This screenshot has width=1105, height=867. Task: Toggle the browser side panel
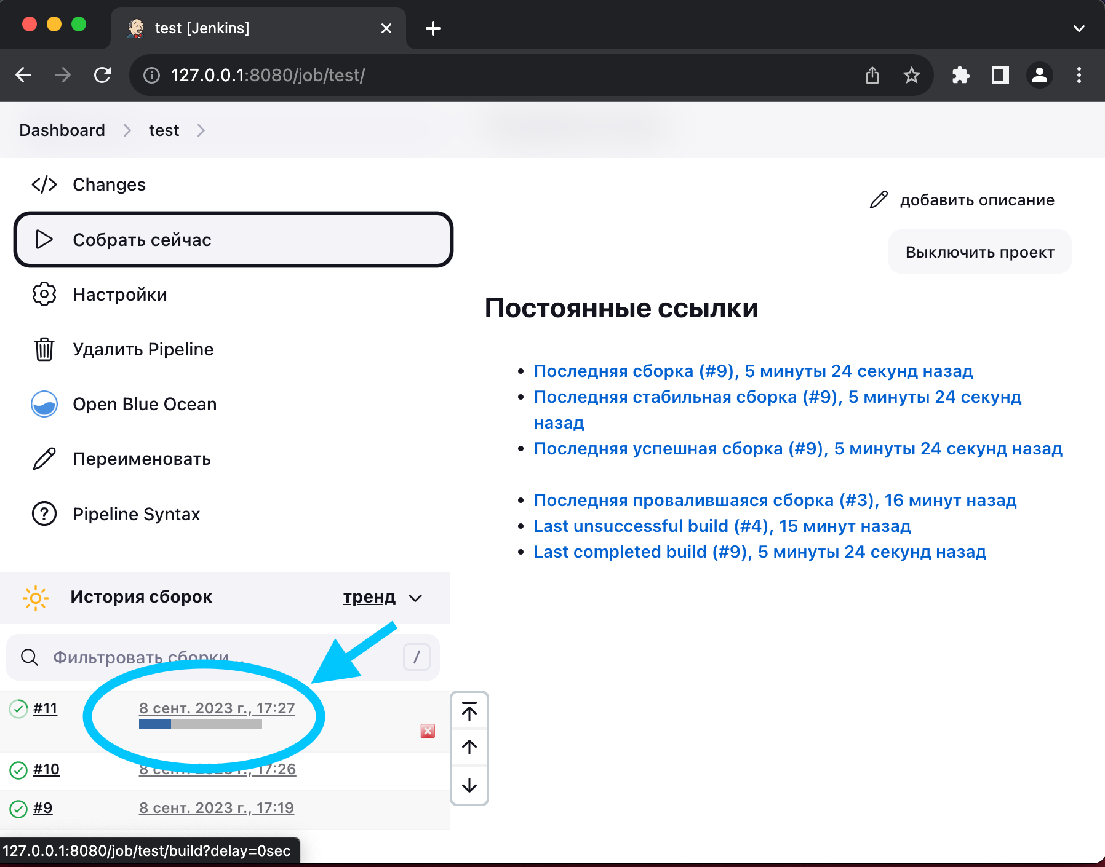point(1000,75)
